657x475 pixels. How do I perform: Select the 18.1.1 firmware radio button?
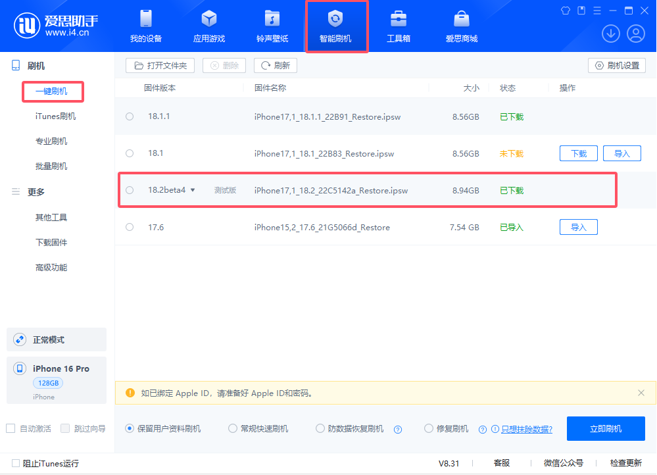point(130,116)
